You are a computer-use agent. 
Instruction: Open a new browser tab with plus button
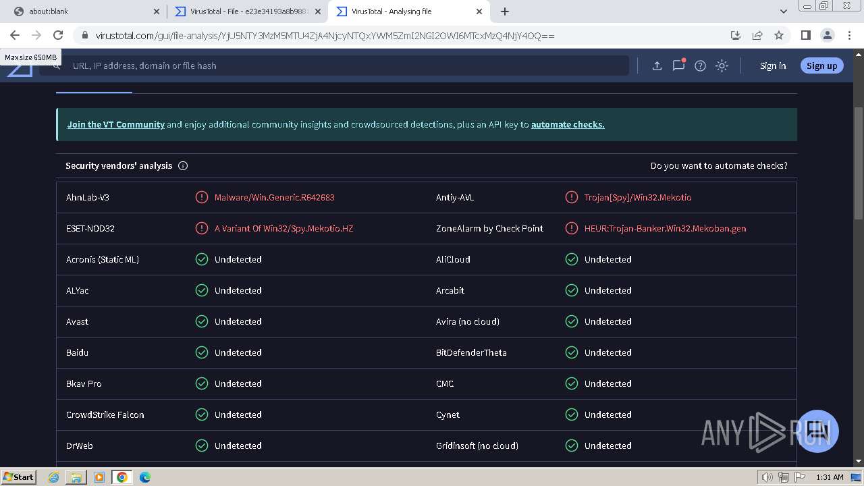(x=505, y=11)
